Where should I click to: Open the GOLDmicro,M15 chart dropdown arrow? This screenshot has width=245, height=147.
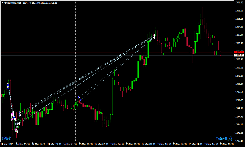(2, 3)
